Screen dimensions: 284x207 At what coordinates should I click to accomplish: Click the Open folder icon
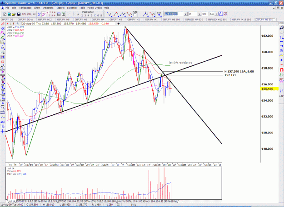tap(14, 14)
